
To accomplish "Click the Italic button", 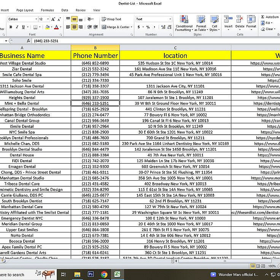I will click(x=17, y=27).
